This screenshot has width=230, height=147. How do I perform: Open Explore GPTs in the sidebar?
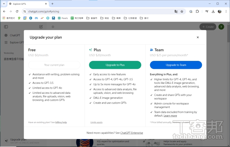pyautogui.click(x=14, y=42)
